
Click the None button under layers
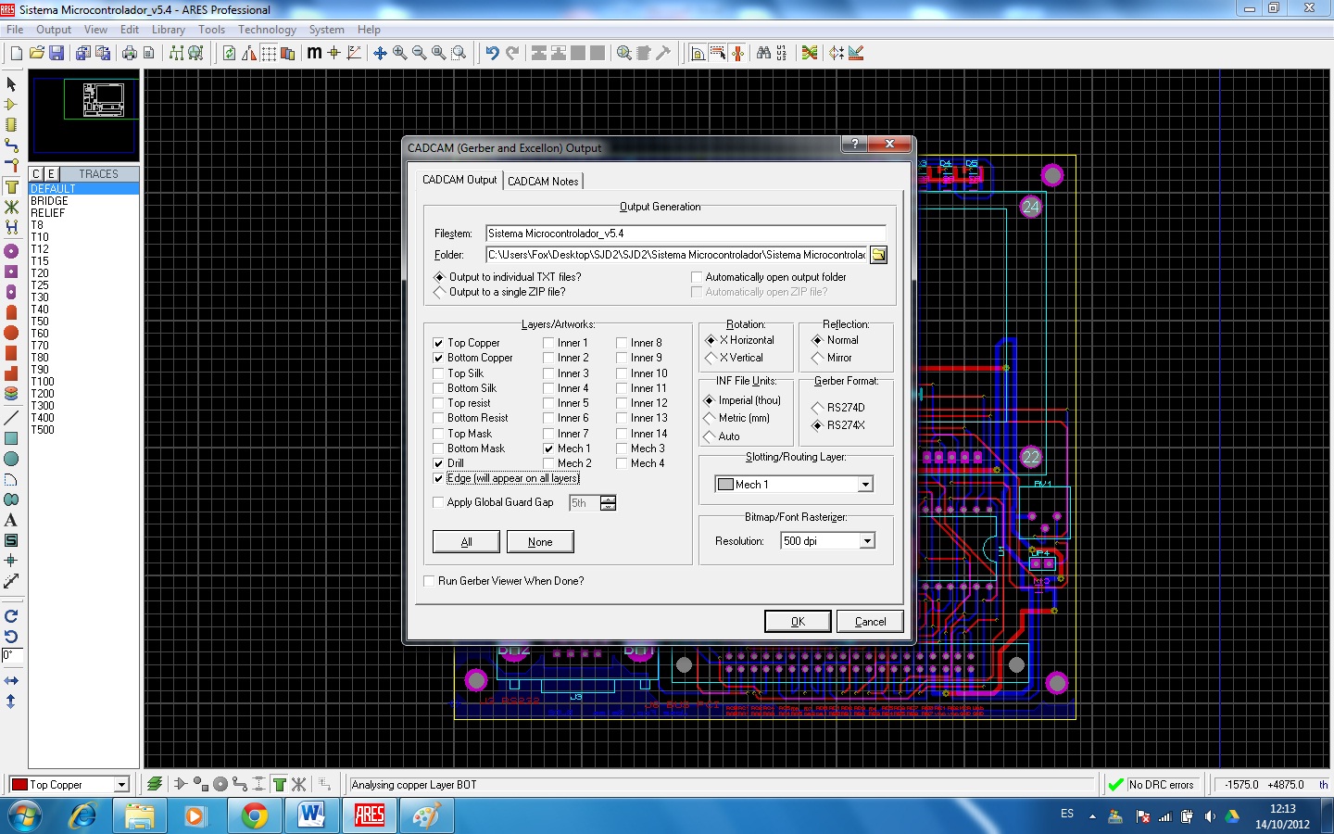540,542
